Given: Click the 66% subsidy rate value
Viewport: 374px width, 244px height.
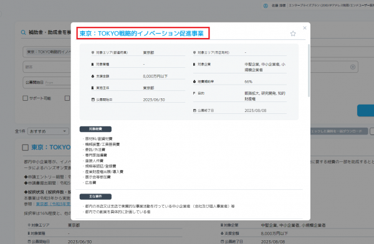Looking at the screenshot, I should coord(248,82).
